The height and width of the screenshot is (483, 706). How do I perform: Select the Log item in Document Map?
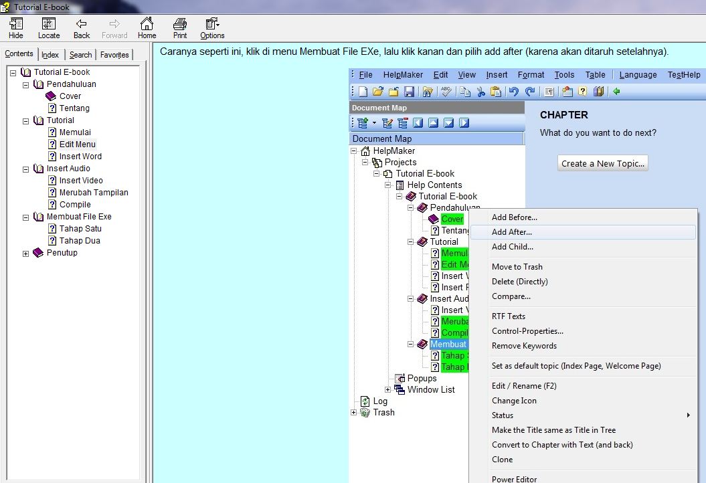coord(380,401)
